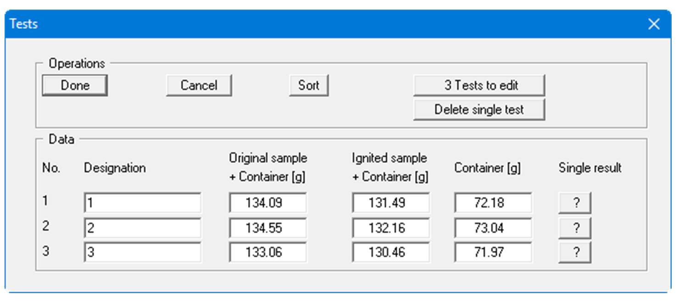Click original sample field showing 134.09
Image resolution: width=690 pixels, height=305 pixels.
point(268,203)
